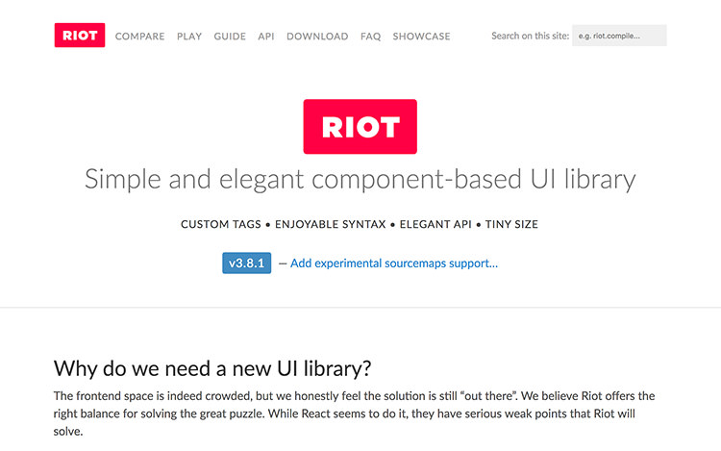The height and width of the screenshot is (451, 721).
Task: Open the COMPARE page
Action: click(x=139, y=37)
